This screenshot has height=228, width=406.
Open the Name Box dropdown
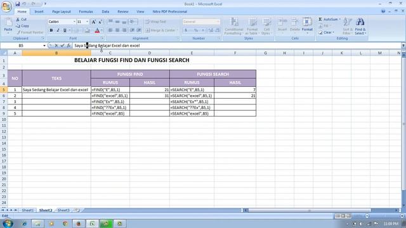pos(44,46)
